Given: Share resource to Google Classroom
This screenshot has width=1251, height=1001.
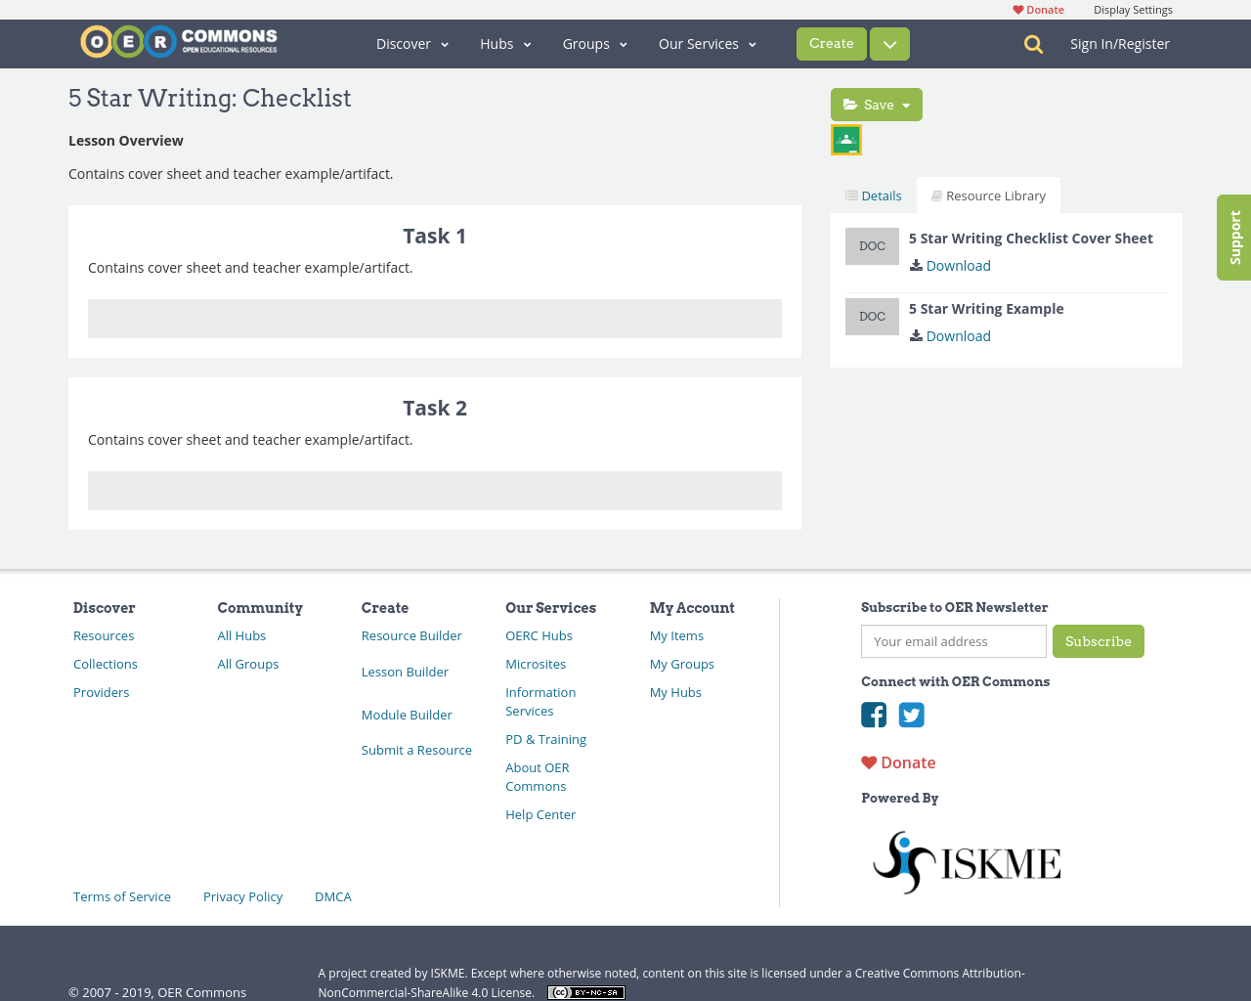Looking at the screenshot, I should tap(845, 140).
